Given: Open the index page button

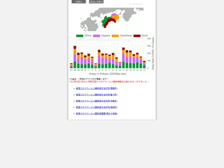Looking at the screenshot, I should pyautogui.click(x=79, y=1).
